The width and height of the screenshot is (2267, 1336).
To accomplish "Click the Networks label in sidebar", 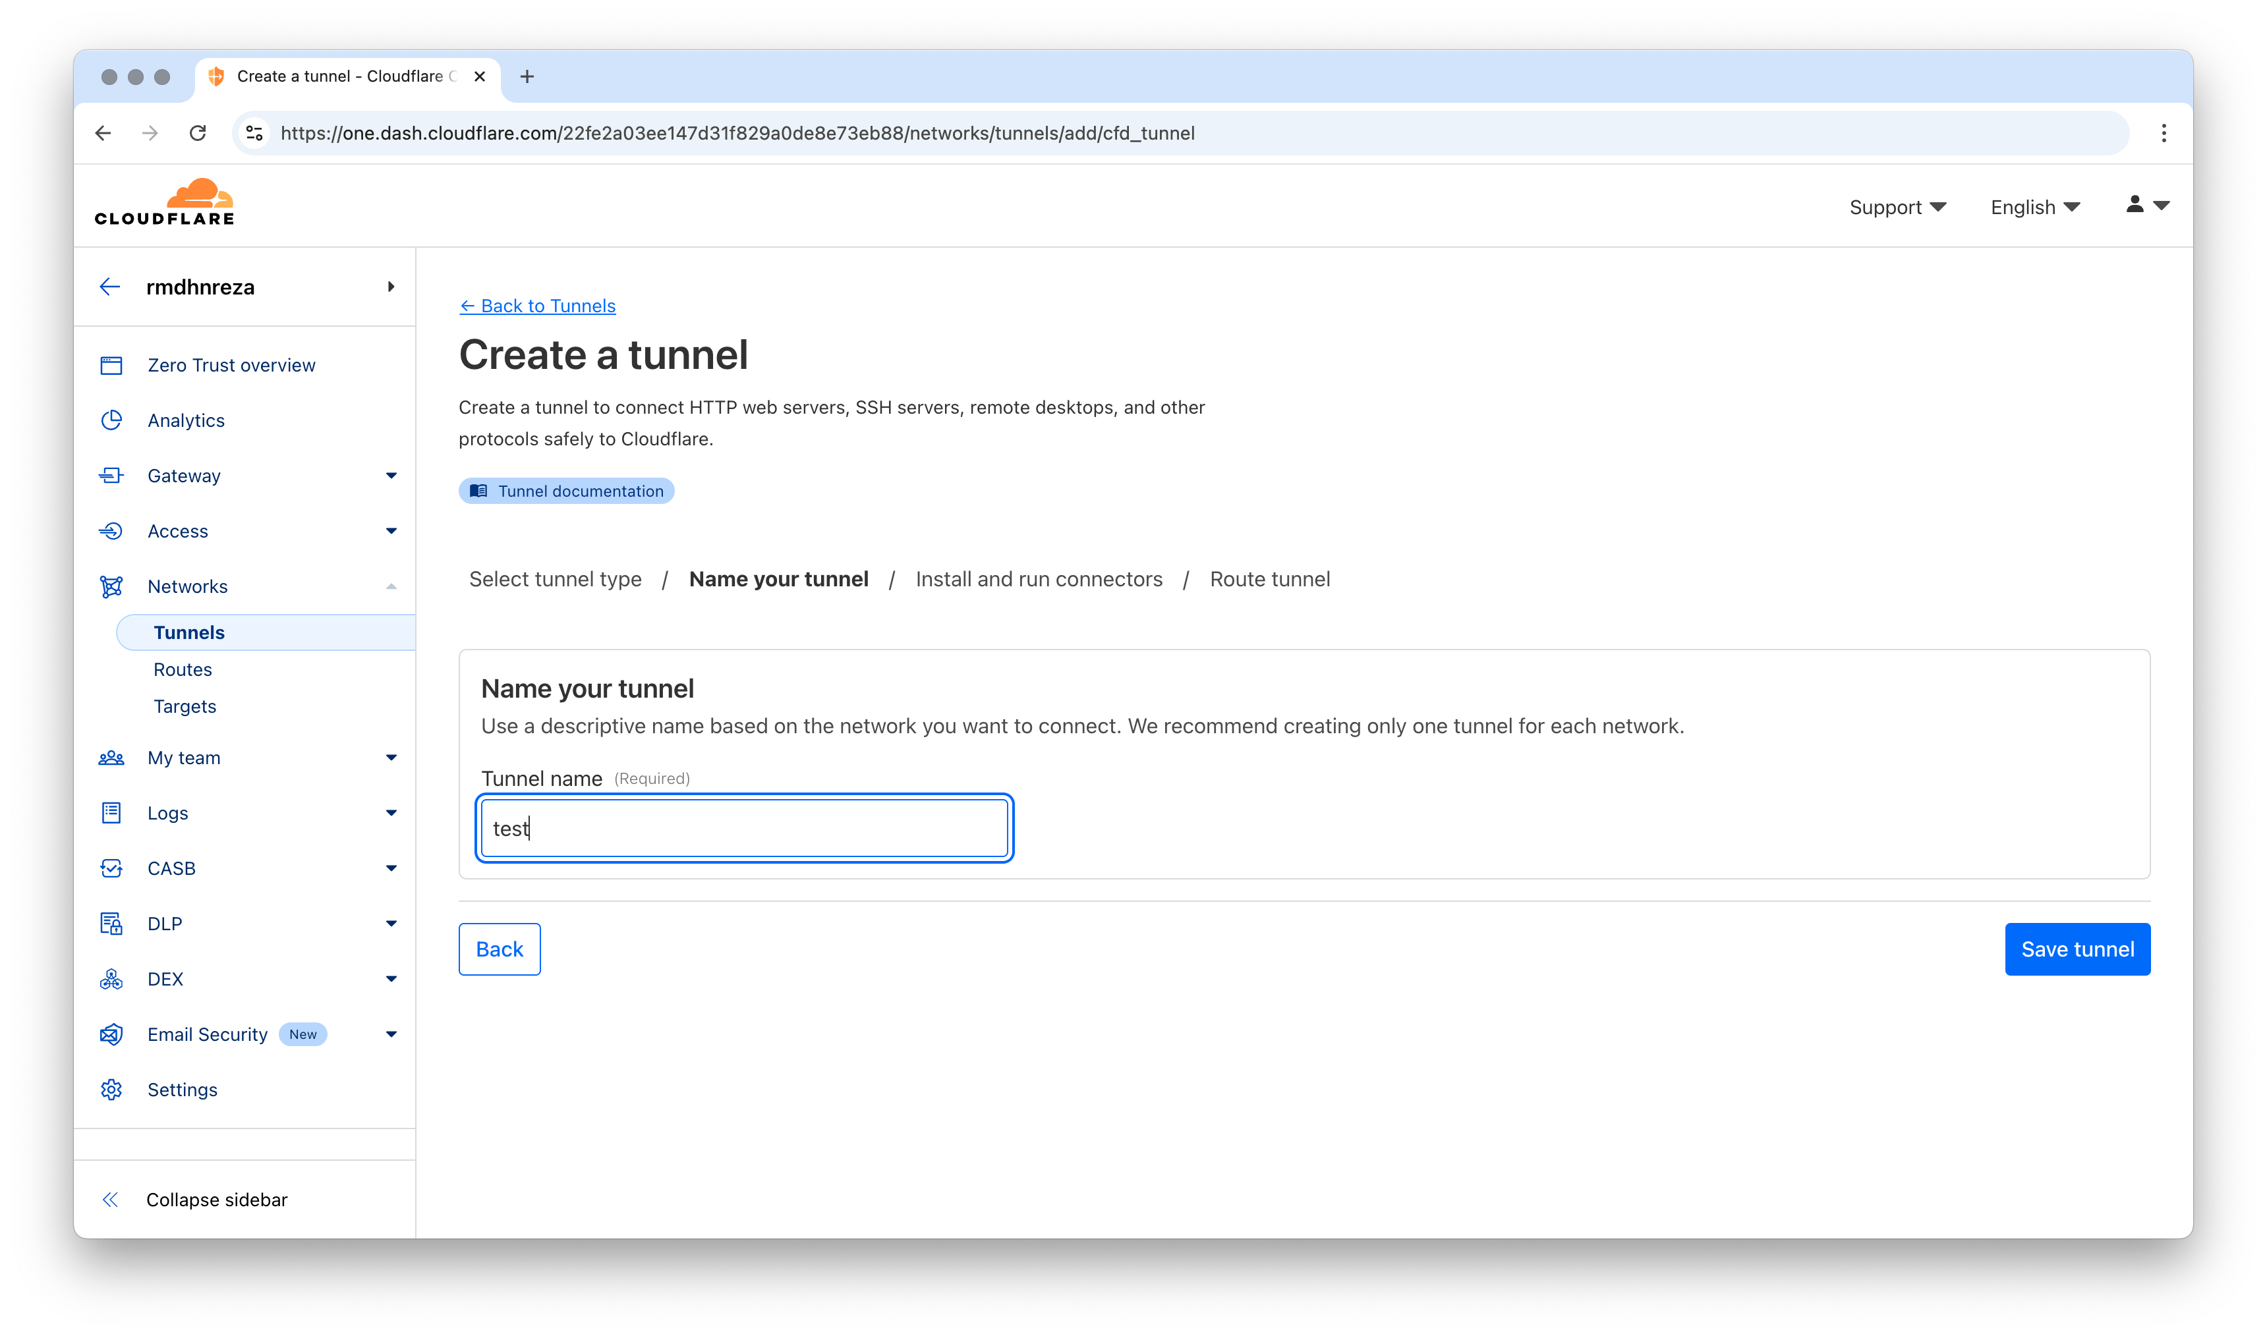I will point(187,586).
